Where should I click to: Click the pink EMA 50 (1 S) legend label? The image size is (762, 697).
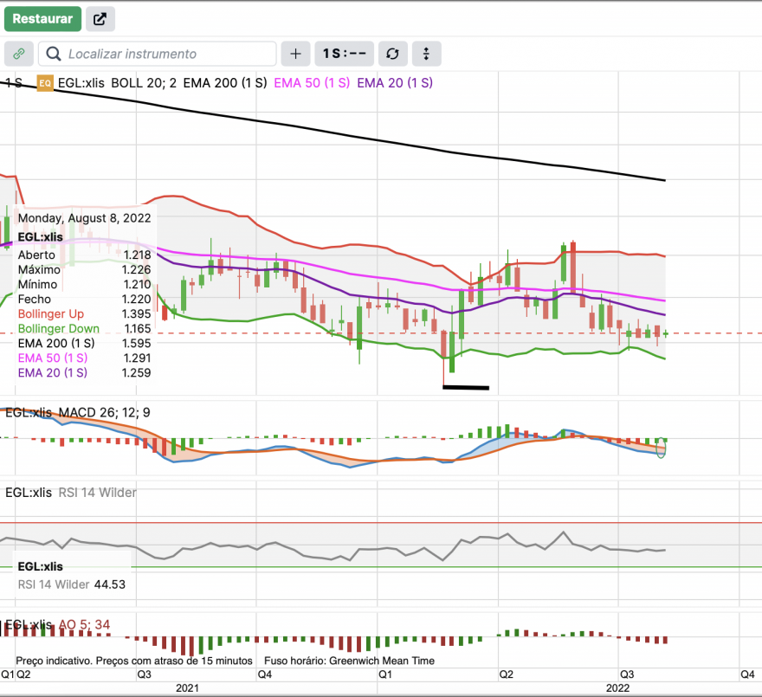[x=312, y=83]
